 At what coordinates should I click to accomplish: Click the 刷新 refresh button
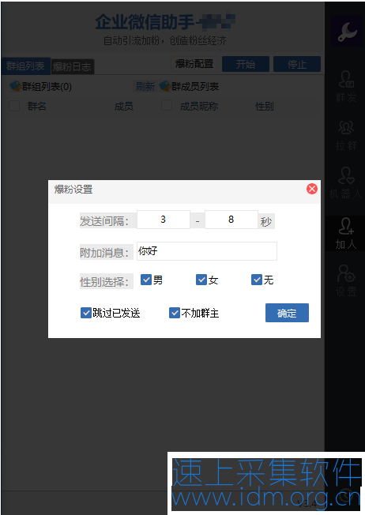pos(145,86)
